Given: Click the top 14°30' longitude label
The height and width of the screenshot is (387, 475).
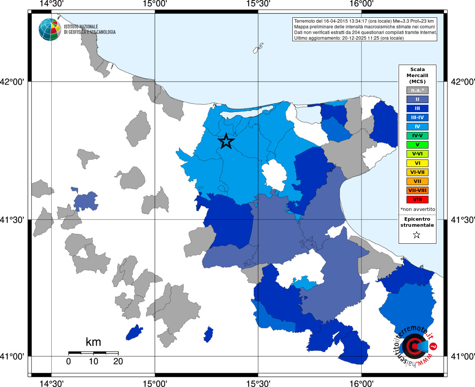Looking at the screenshot, I should 52,4.
